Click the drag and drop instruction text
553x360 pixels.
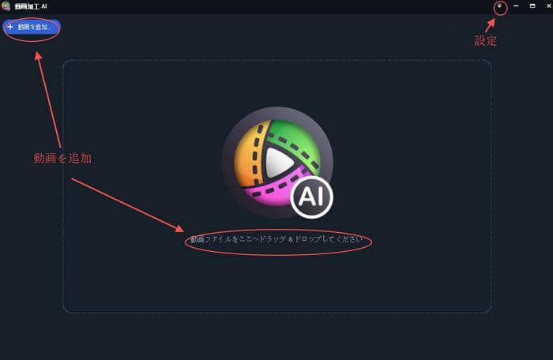[x=276, y=239]
